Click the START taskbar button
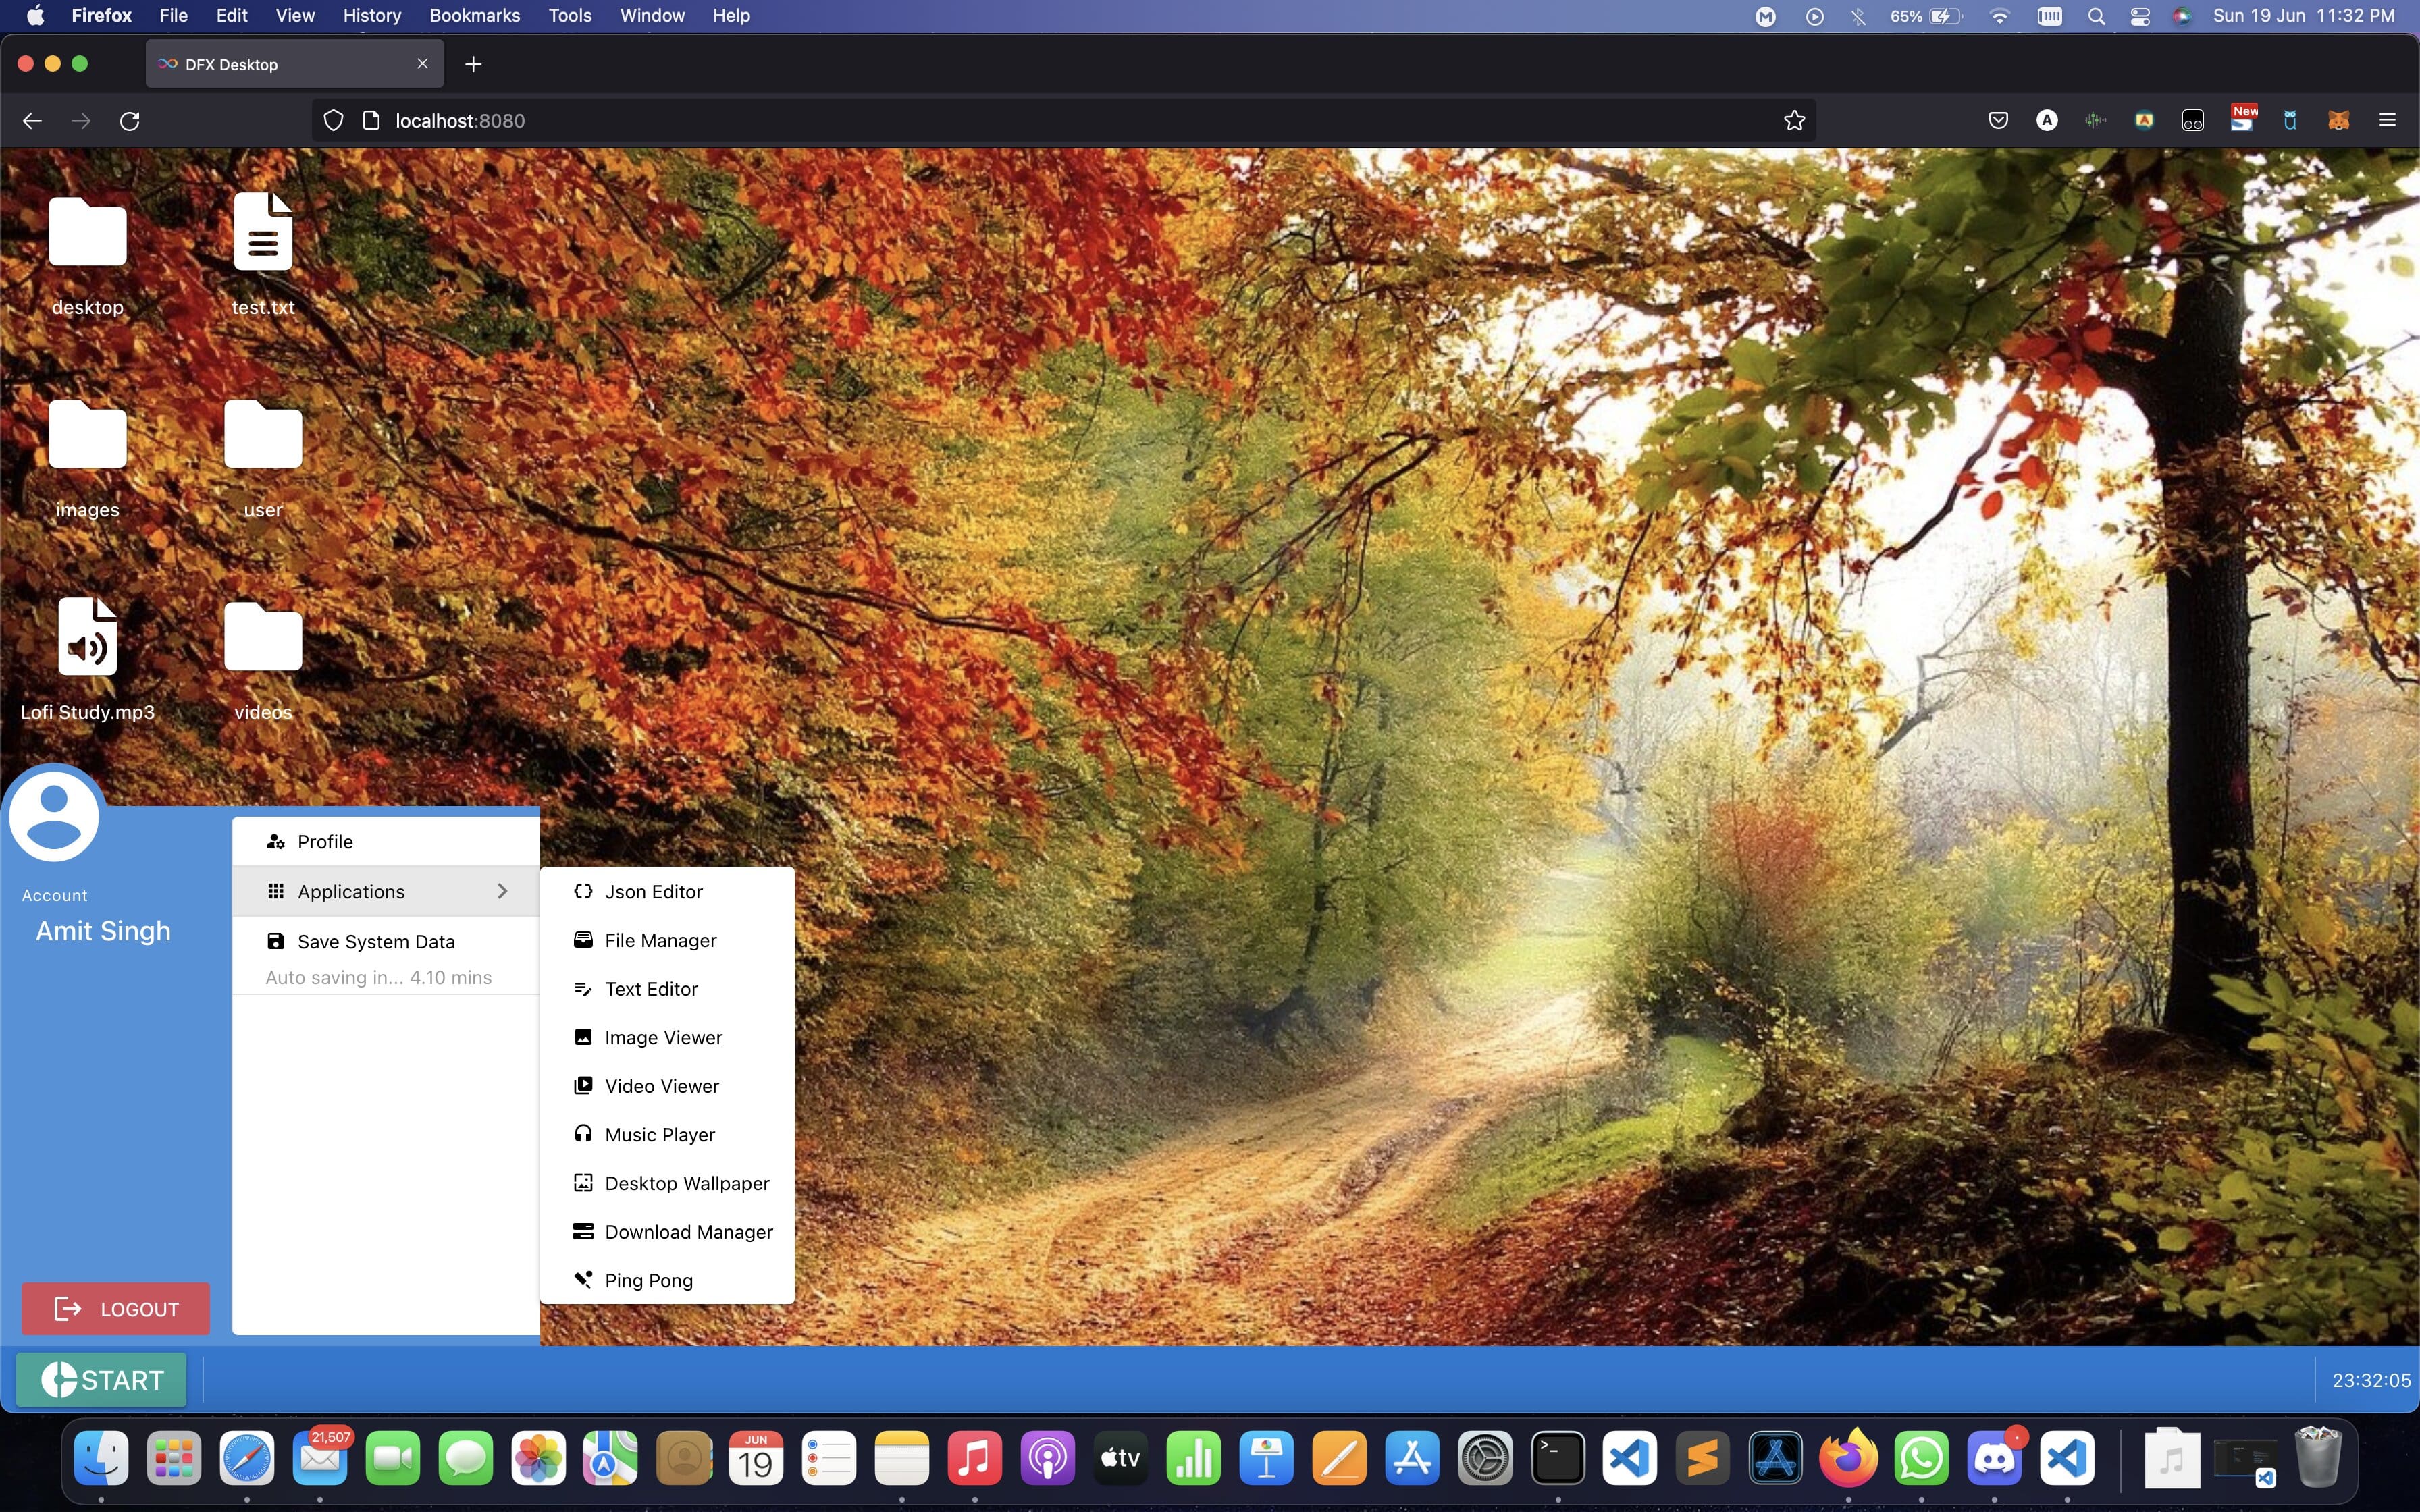 point(101,1380)
